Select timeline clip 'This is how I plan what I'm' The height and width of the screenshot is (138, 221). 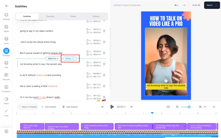click(32, 126)
